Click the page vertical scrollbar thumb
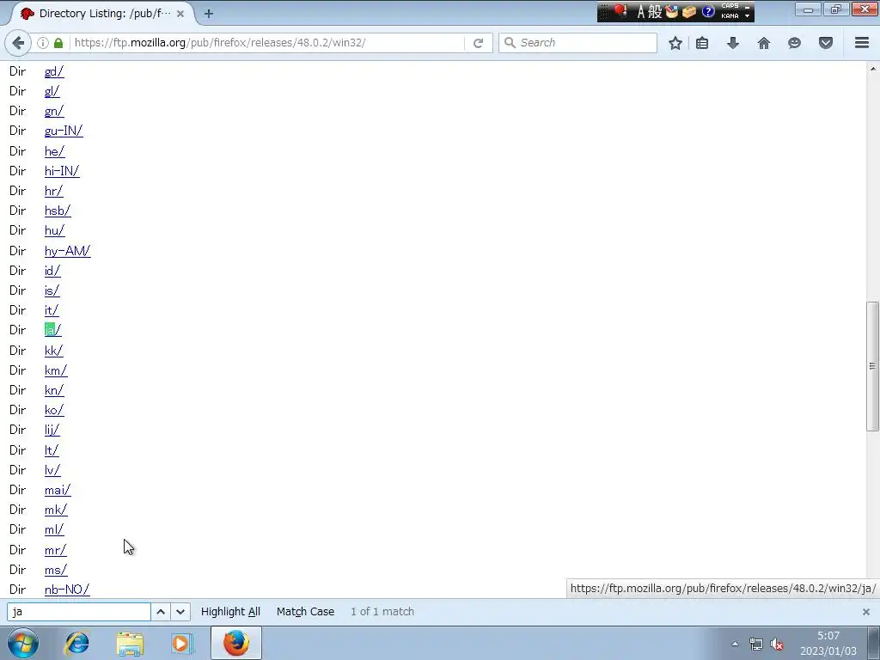 [872, 366]
